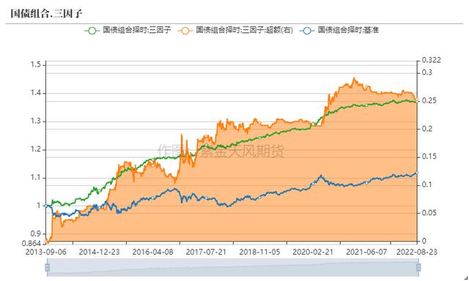Click x-axis label 2013-09-06
The width and height of the screenshot is (469, 281).
(45, 252)
